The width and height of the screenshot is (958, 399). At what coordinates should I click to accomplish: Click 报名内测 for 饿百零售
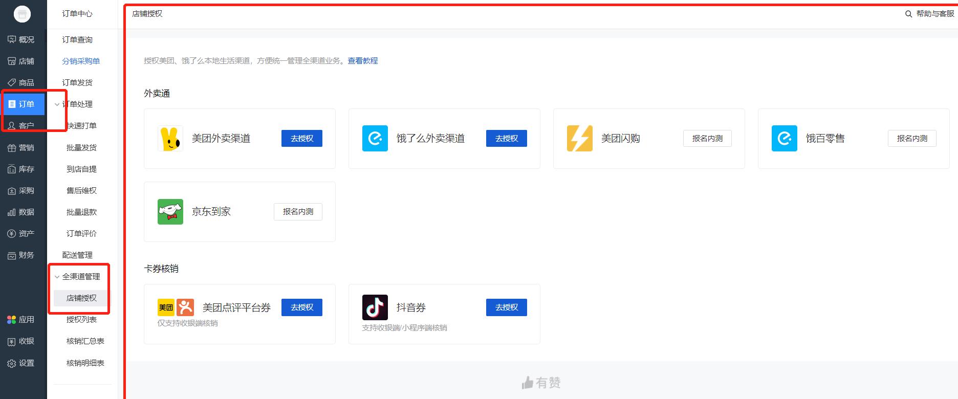coord(912,138)
